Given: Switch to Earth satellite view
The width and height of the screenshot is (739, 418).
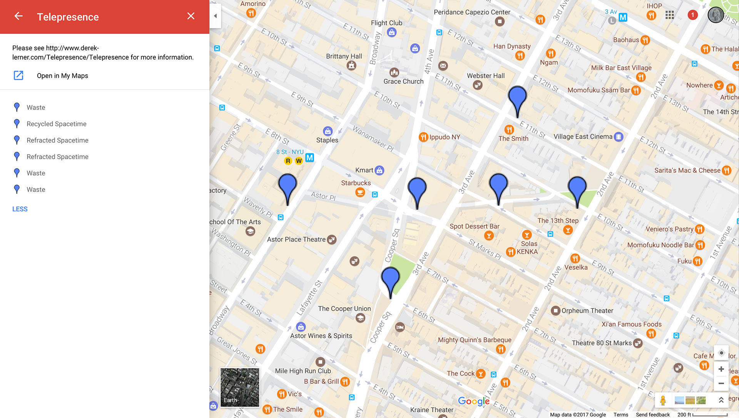Looking at the screenshot, I should (x=240, y=387).
